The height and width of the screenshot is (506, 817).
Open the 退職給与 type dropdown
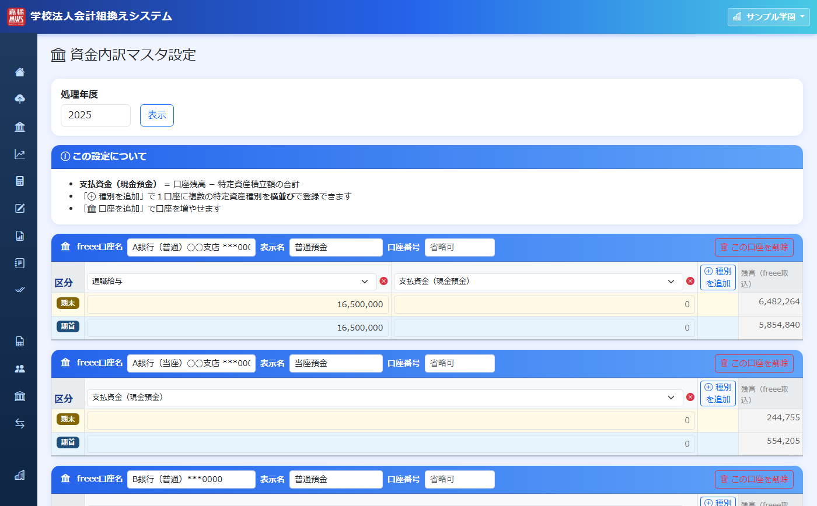232,282
